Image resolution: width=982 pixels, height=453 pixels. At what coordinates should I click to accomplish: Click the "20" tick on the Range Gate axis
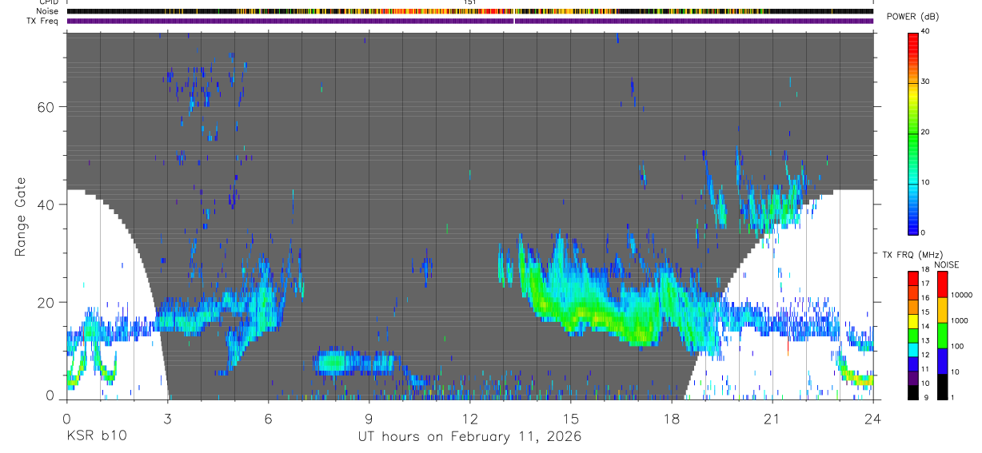click(45, 302)
